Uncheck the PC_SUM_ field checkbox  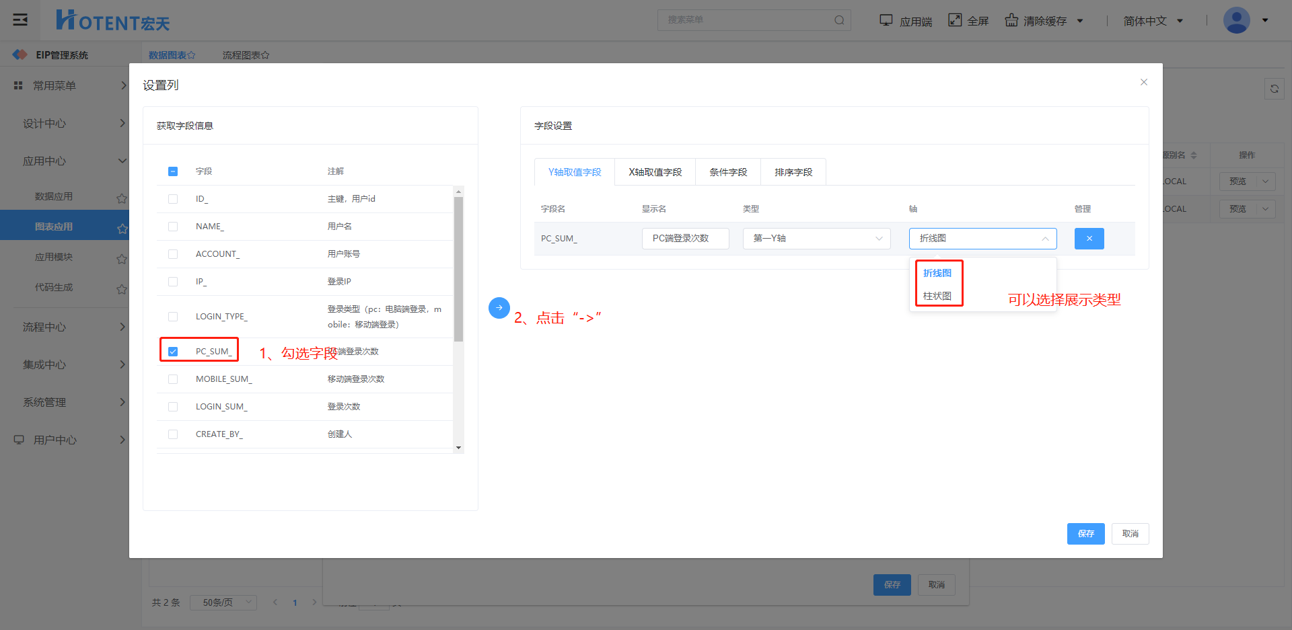(173, 352)
